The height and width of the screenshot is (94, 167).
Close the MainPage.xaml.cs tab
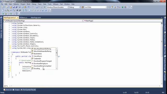[x=18, y=17]
